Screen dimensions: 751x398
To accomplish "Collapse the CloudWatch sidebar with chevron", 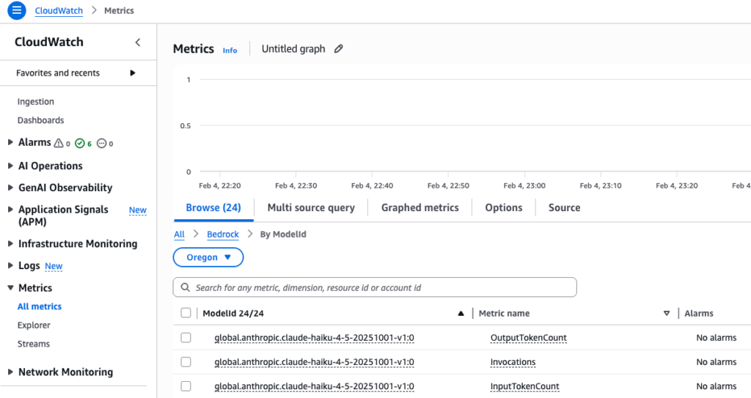I will click(137, 43).
